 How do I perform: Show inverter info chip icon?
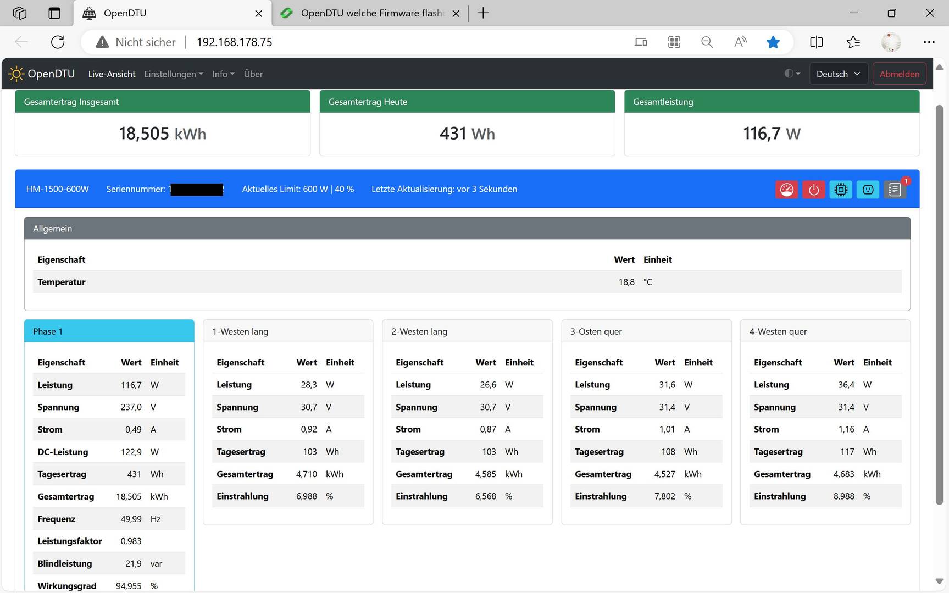841,190
